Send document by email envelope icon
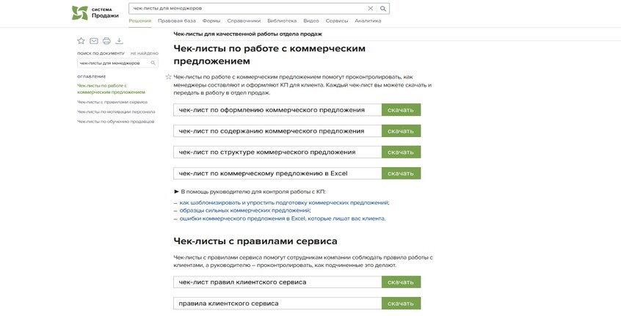 [x=94, y=41]
